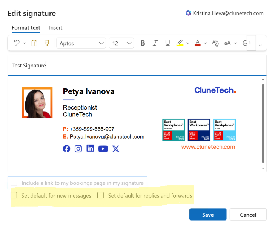Switch to the Insert tab
275x227 pixels.
point(55,27)
